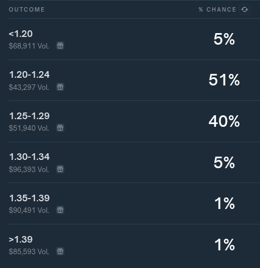Click the 5% chance for <1.20
The image size is (260, 268).
[224, 39]
